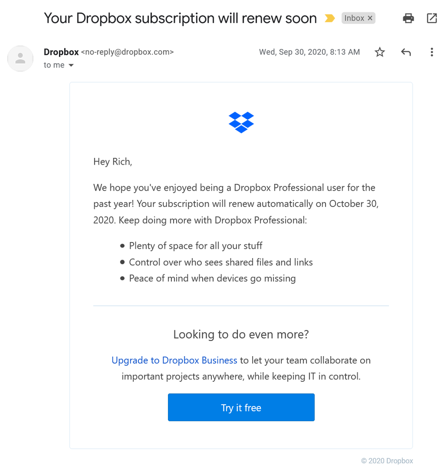The height and width of the screenshot is (475, 444).
Task: Open the three-dot More options menu
Action: pyautogui.click(x=432, y=52)
